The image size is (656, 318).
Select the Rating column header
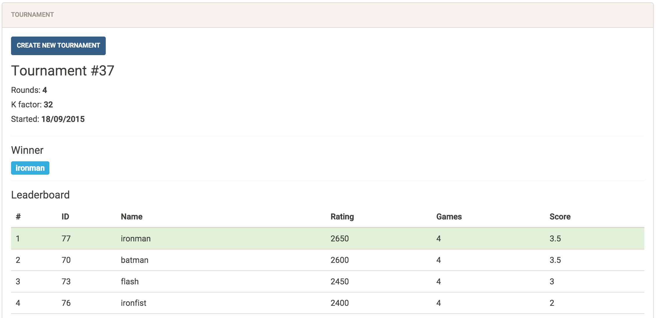coord(342,216)
